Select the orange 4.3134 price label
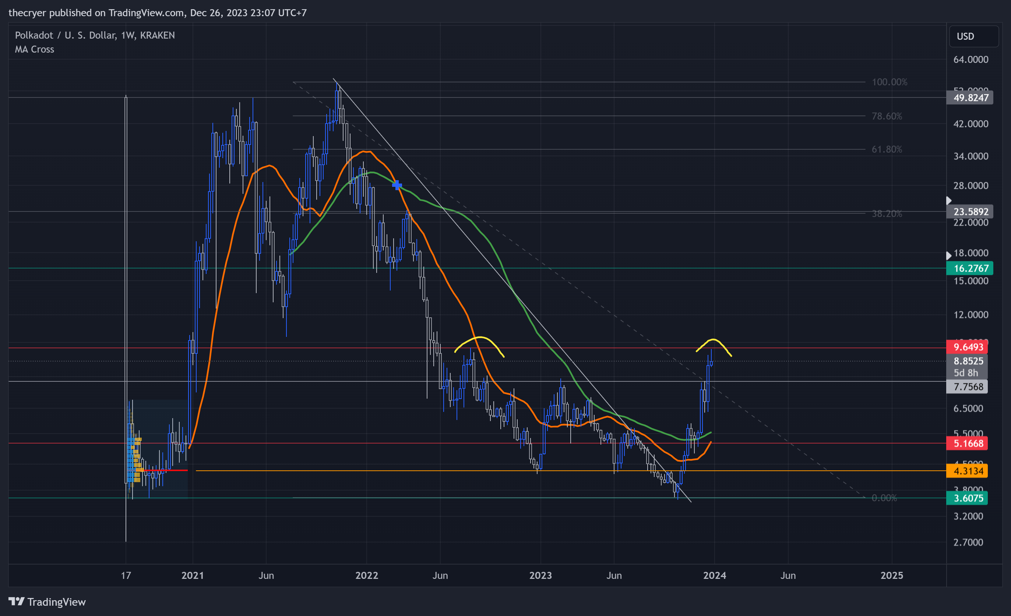The image size is (1011, 616). [x=967, y=470]
